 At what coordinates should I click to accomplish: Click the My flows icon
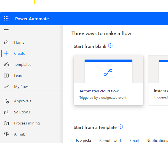6,87
